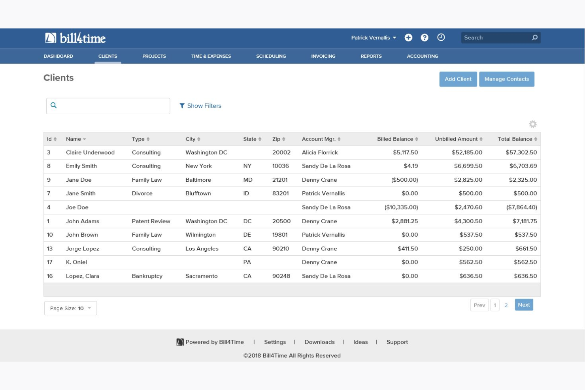The image size is (585, 390).
Task: Go to the Dashboard tab
Action: (x=58, y=56)
